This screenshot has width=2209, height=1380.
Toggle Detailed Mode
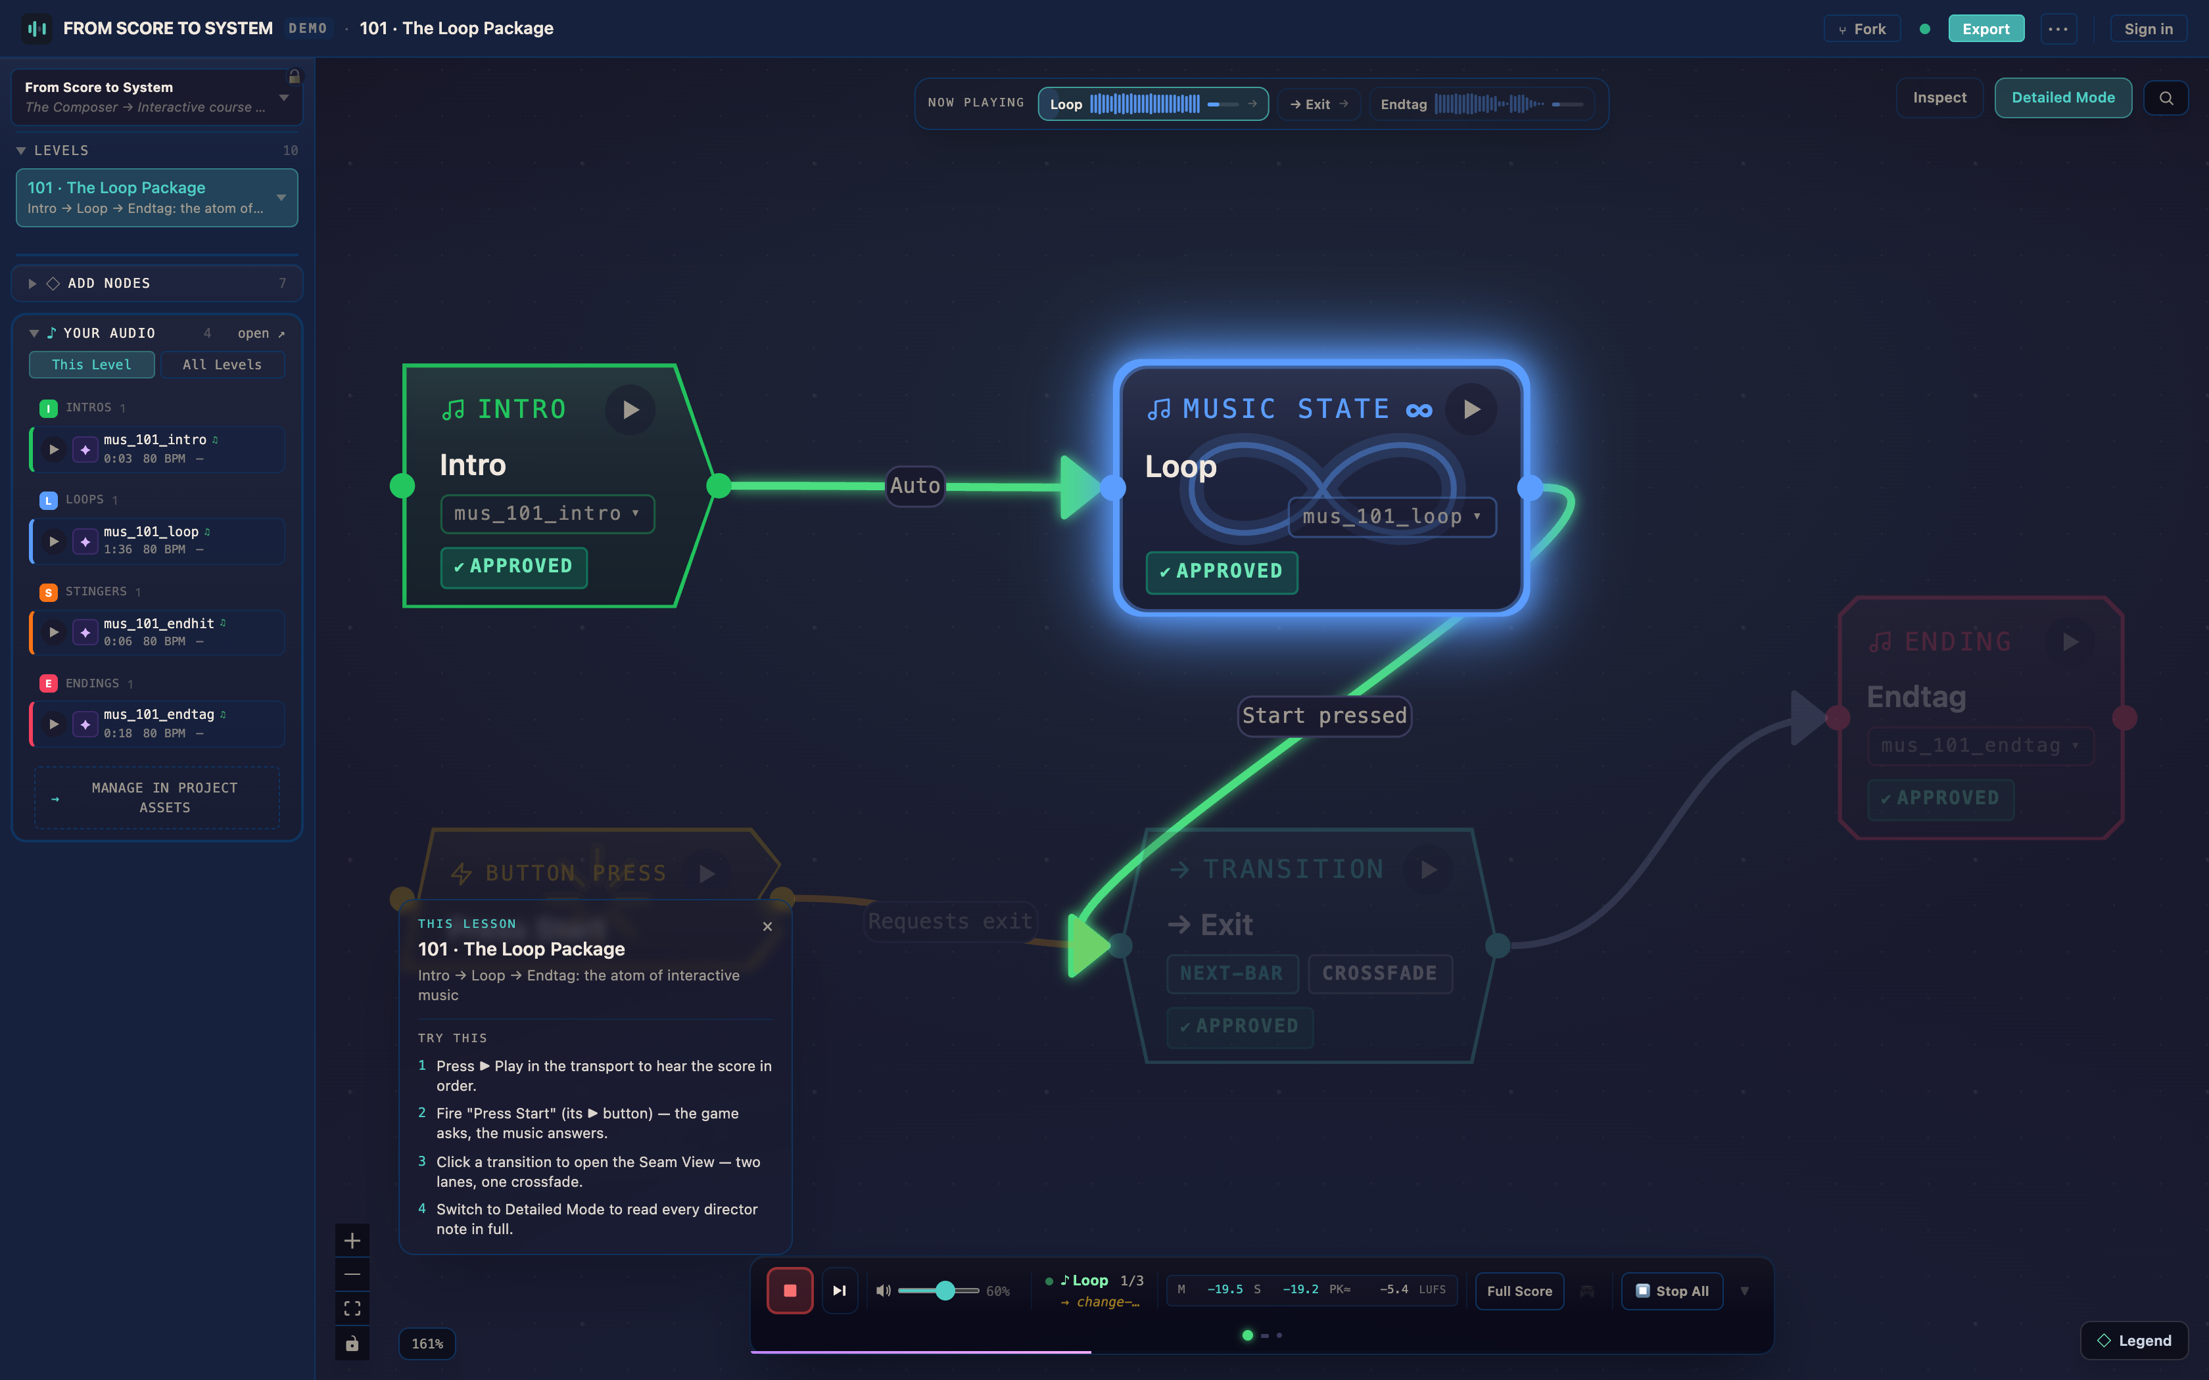click(x=2063, y=98)
